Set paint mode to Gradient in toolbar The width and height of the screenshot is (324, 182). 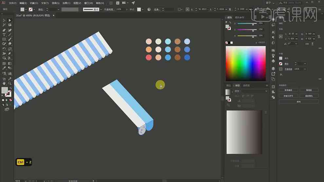7,100
